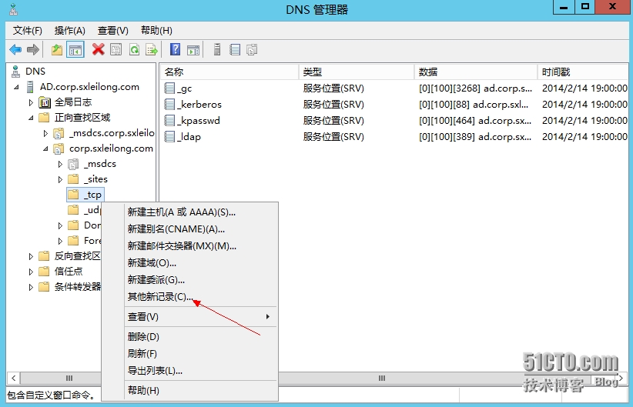Click the Back arrow toolbar icon
Screen dimensions: 633x407
[x=15, y=49]
